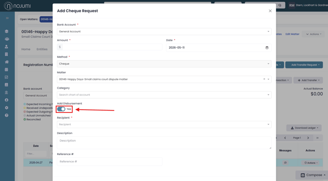Open the row Actions dropdown in the table
This screenshot has width=328, height=181.
click(x=310, y=163)
